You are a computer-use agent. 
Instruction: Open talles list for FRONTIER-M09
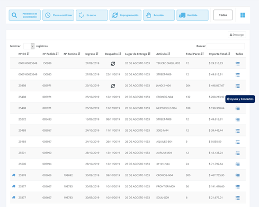point(238,187)
